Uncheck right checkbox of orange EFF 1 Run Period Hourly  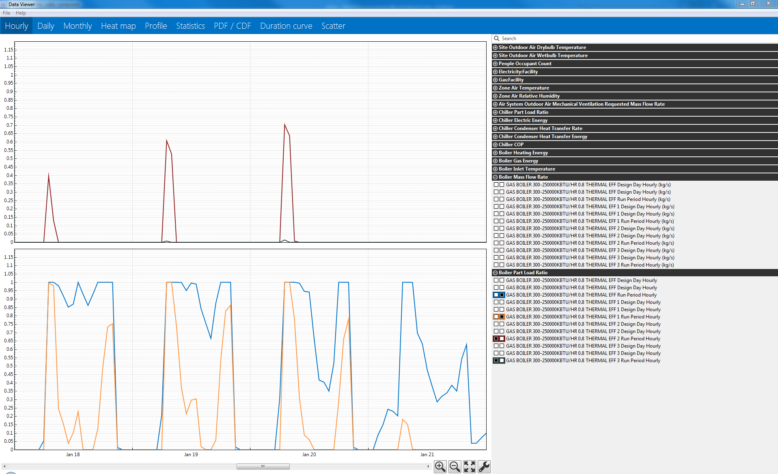pos(502,317)
